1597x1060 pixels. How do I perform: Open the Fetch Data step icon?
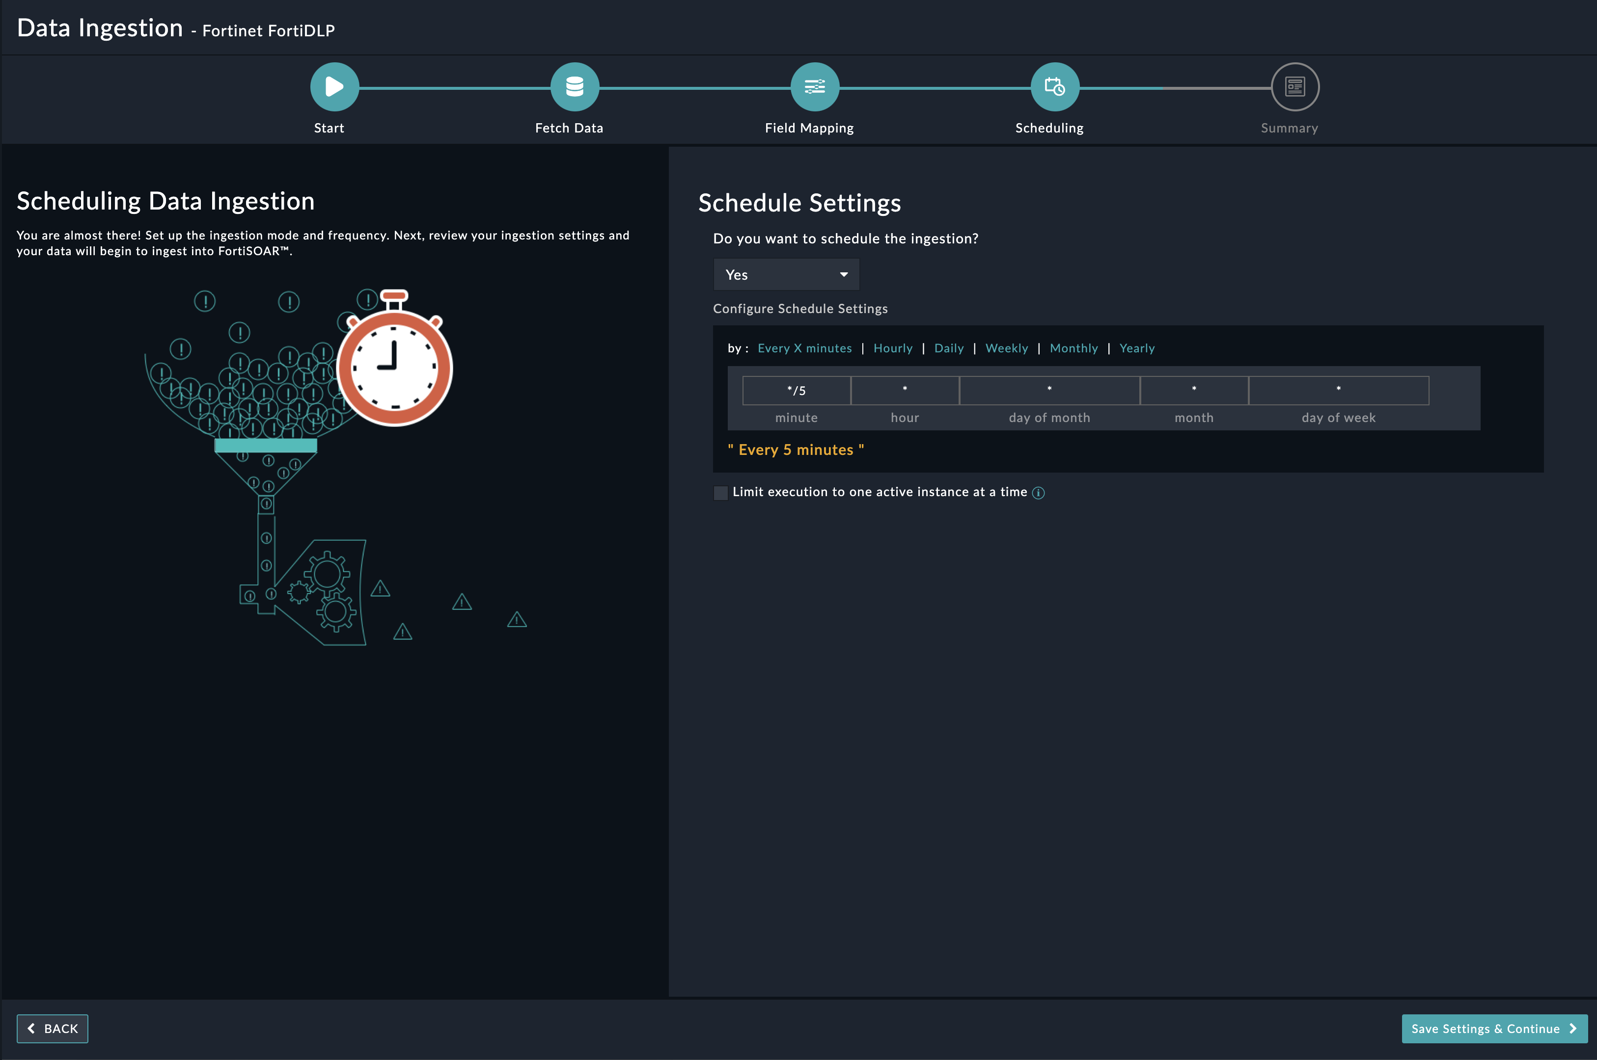point(574,86)
